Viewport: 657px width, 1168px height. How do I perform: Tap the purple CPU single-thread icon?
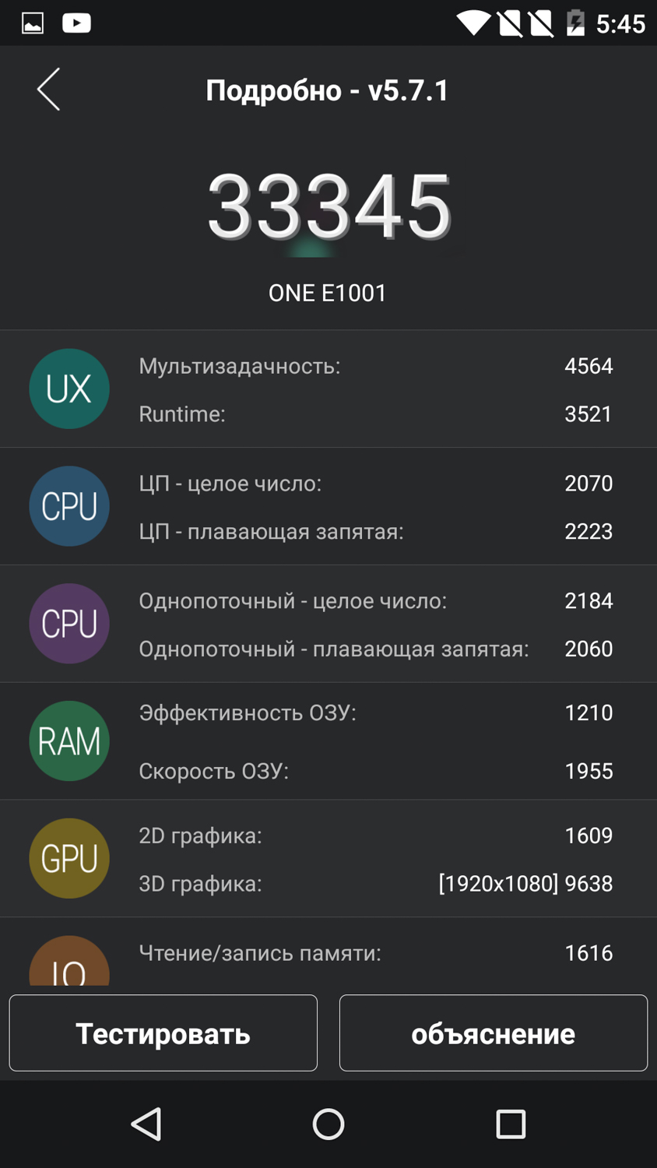(69, 624)
